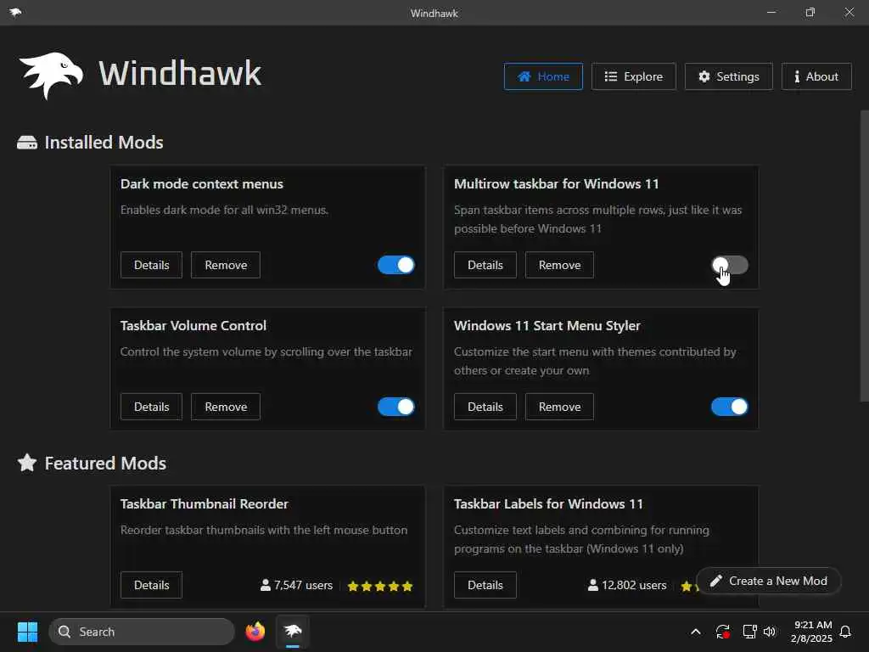Click the Windows 11 Start Menu Styler title
Screen dimensions: 869x652
click(x=547, y=326)
